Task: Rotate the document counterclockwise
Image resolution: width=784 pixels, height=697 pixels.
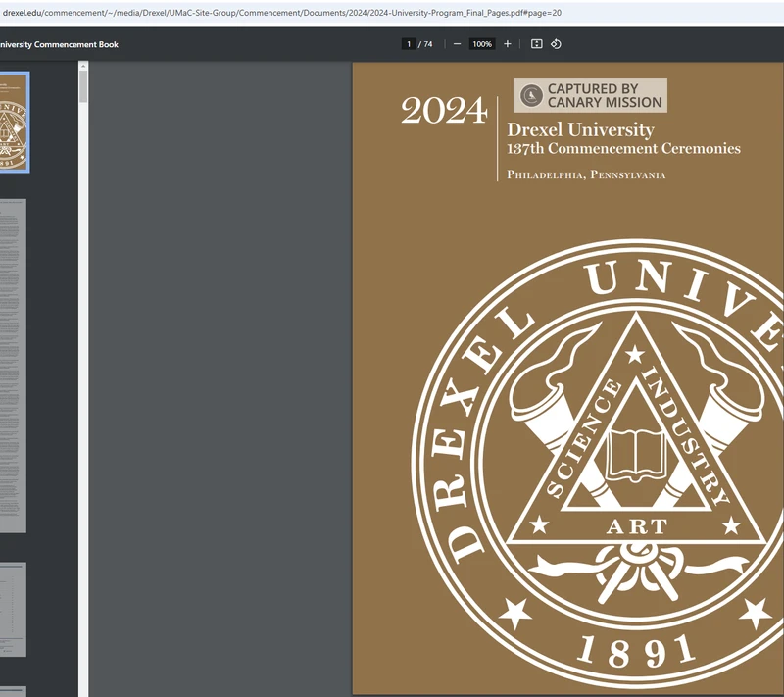Action: point(556,44)
